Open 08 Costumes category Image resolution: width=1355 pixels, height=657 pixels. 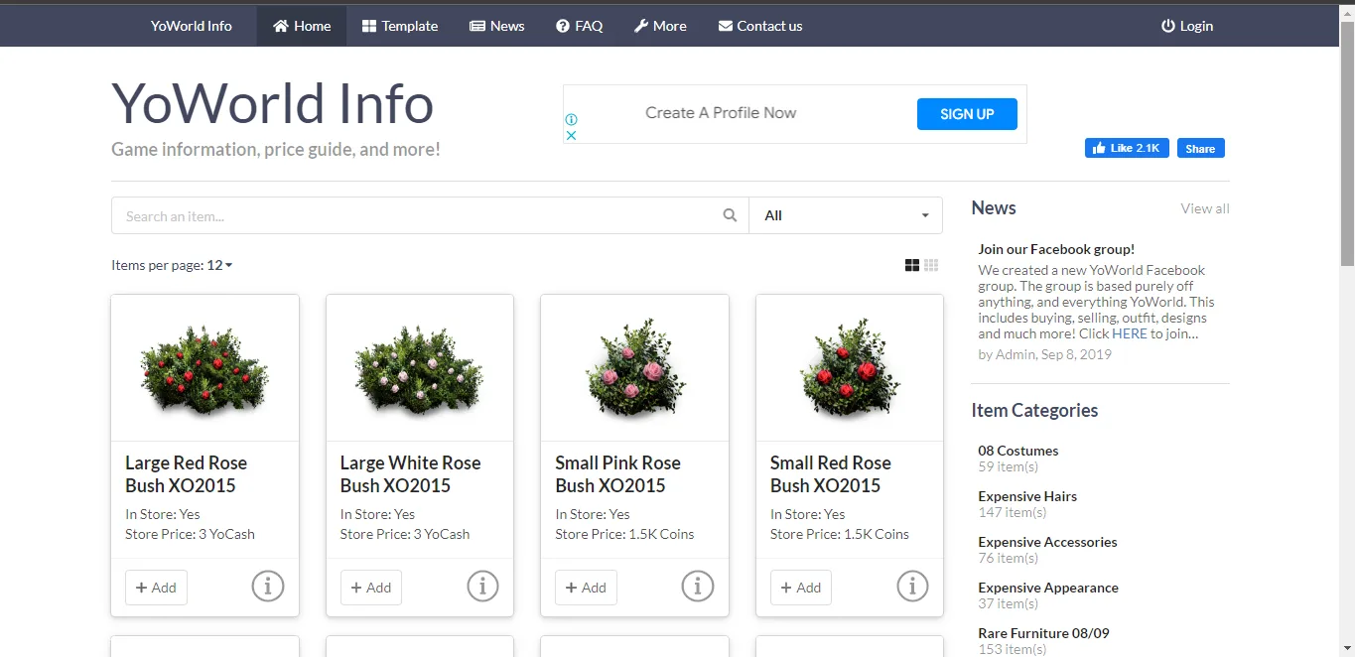tap(1018, 451)
